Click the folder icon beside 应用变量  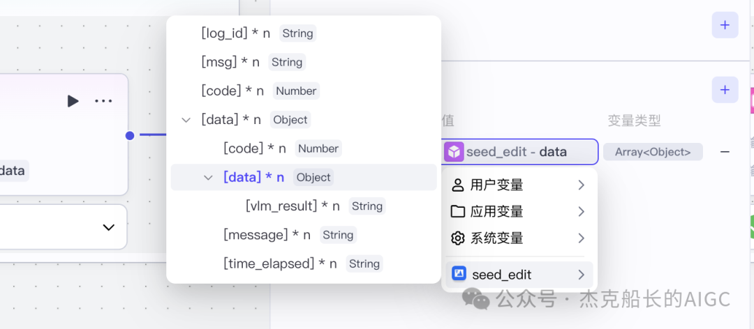[458, 211]
